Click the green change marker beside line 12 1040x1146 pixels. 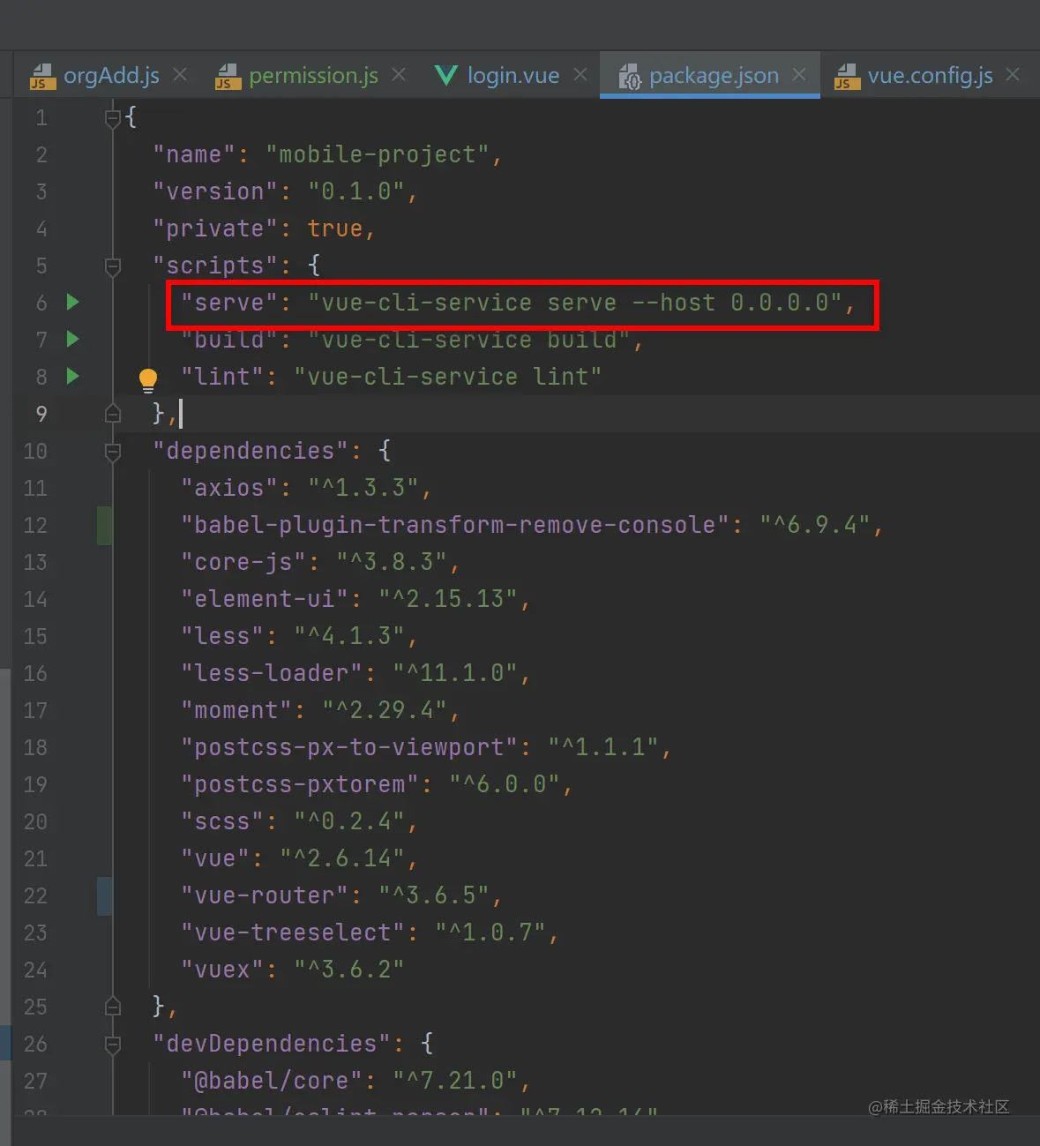[104, 526]
